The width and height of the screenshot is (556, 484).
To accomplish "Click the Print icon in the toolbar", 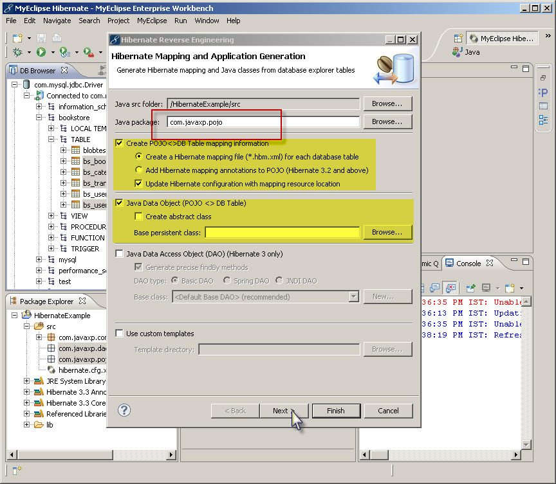I will tap(57, 39).
